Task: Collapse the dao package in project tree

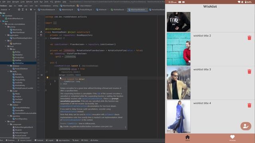Action: click(8, 49)
